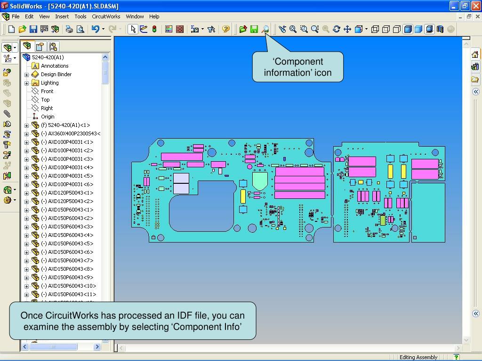This screenshot has width=482, height=361.
Task: Activate the Pan move tool
Action: [x=347, y=29]
